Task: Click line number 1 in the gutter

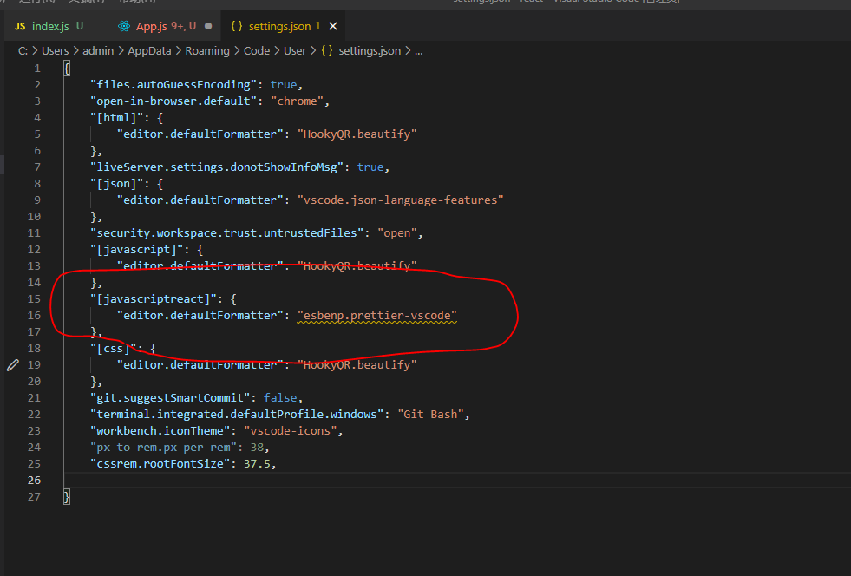Action: (37, 69)
